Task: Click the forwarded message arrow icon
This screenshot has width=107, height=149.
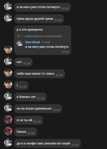Action: (19, 36)
